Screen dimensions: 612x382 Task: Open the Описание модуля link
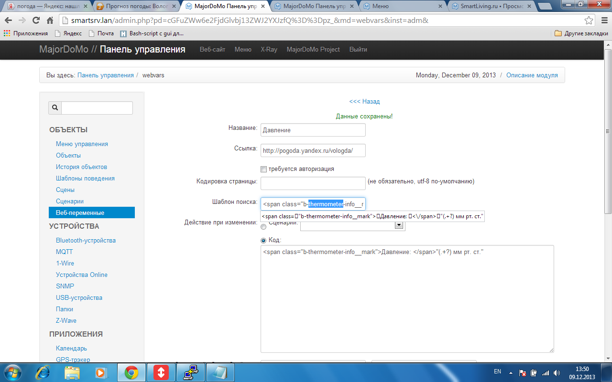[x=532, y=75]
